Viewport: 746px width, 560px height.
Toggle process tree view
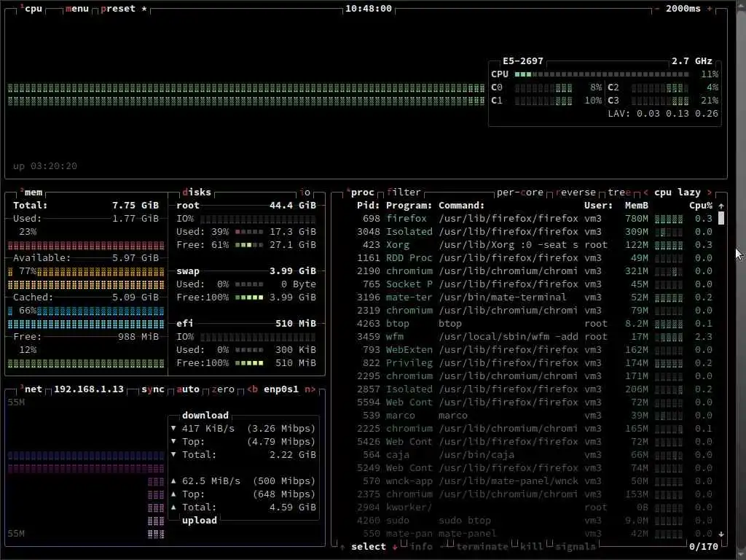pyautogui.click(x=619, y=192)
